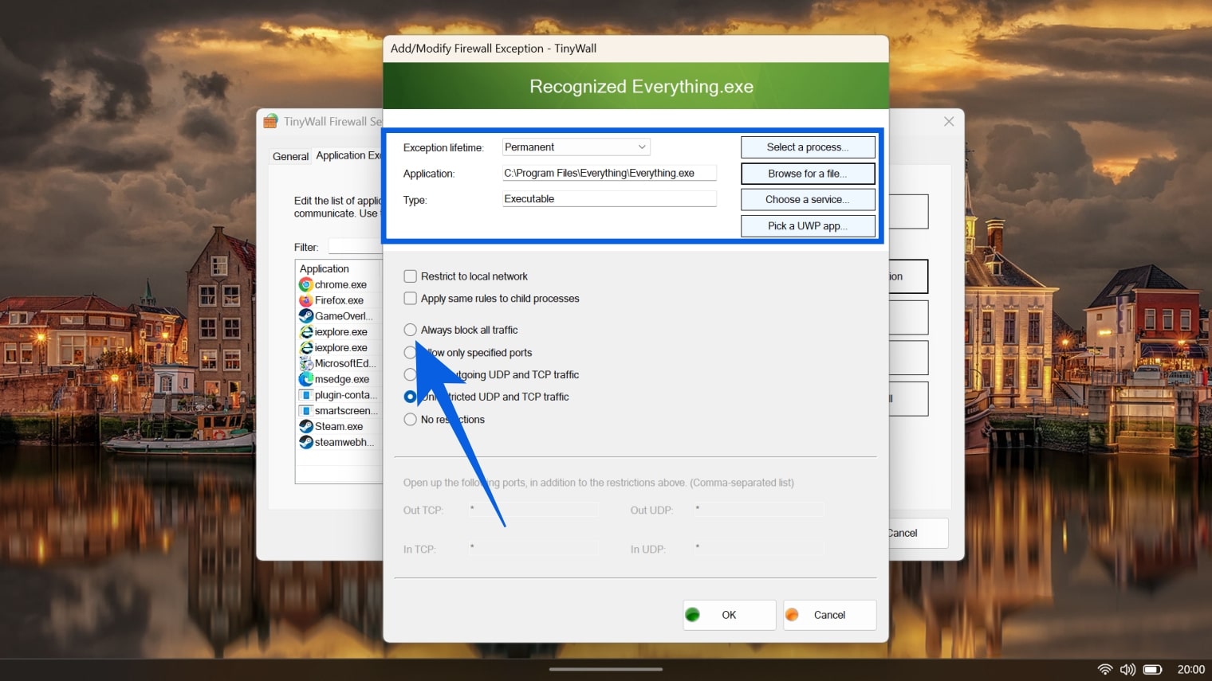Select No restrictions option
1212x681 pixels.
pos(410,420)
